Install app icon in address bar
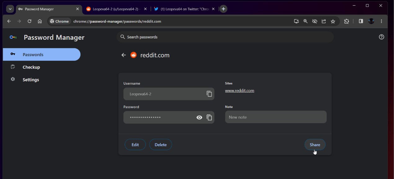394x179 pixels. click(296, 21)
